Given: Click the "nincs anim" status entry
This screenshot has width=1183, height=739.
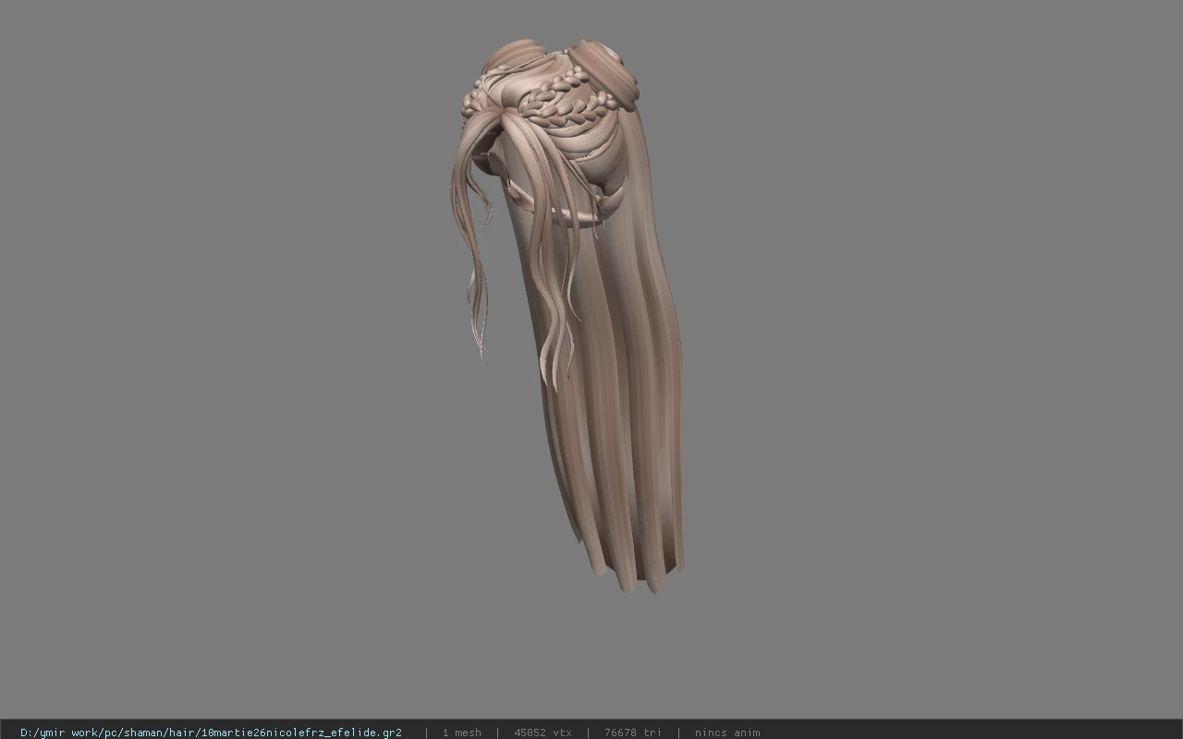Looking at the screenshot, I should 727,733.
